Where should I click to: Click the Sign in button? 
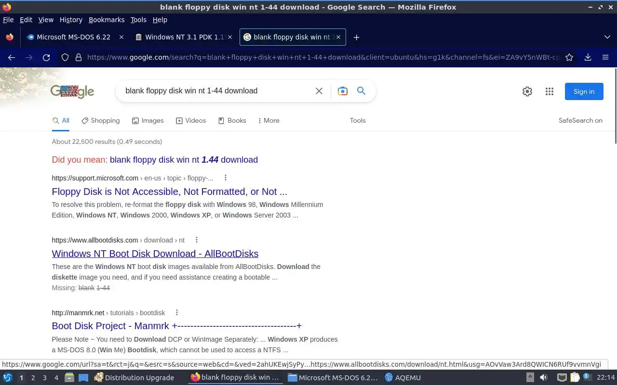[584, 91]
